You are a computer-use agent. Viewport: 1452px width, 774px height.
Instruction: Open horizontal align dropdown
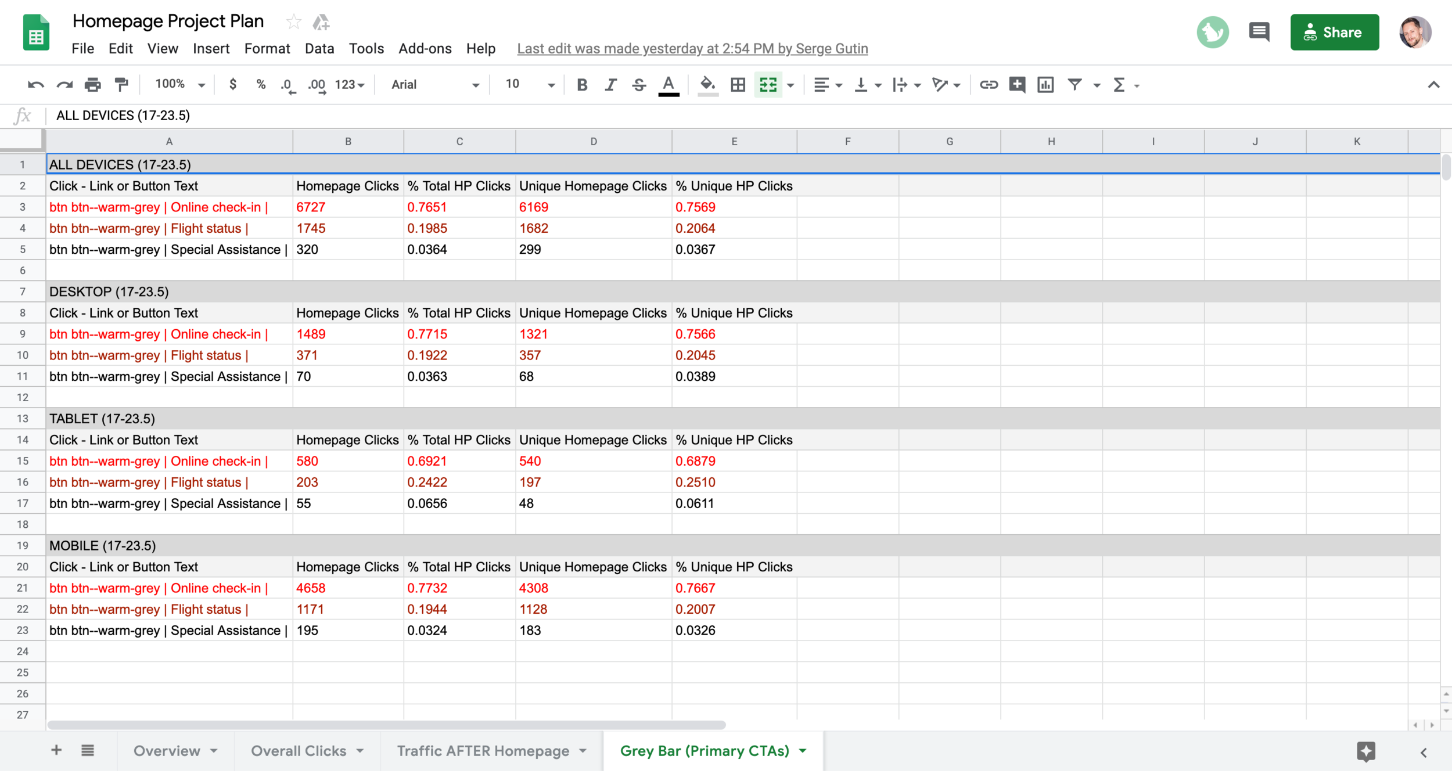pyautogui.click(x=828, y=85)
